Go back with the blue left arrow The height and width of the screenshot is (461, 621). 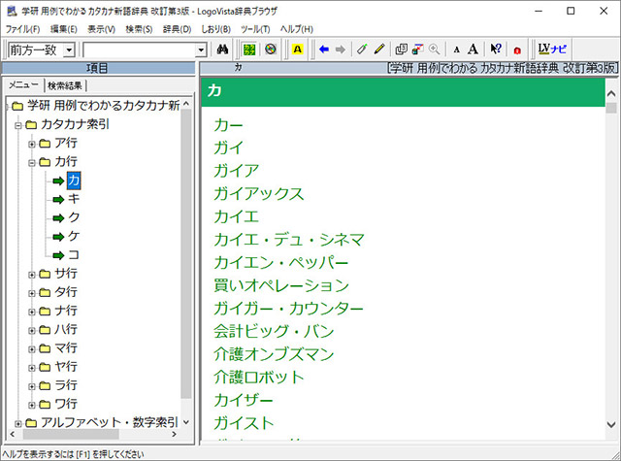324,49
